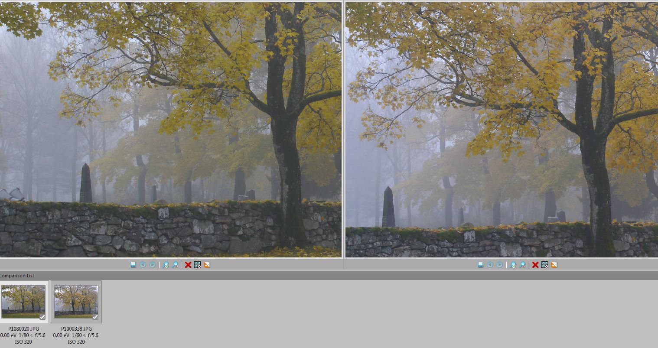Click ISO 320 under P1000338.JPG

click(76, 342)
